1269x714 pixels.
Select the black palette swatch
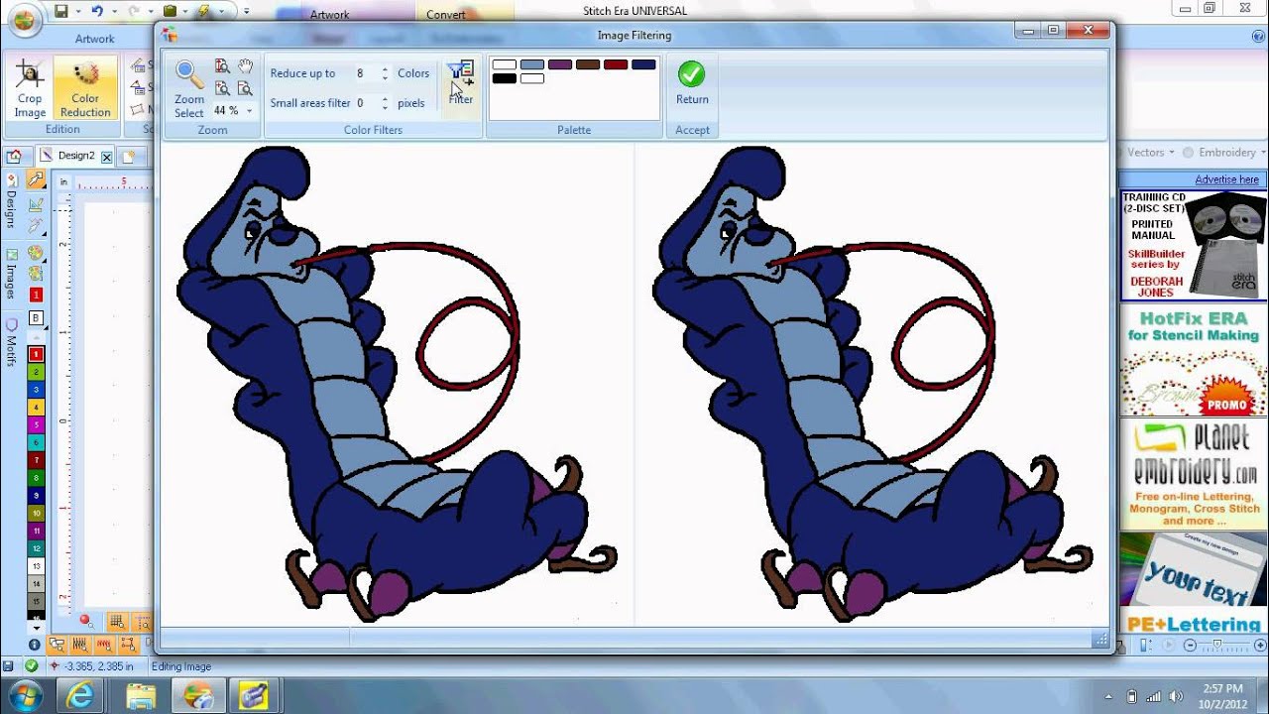(505, 78)
